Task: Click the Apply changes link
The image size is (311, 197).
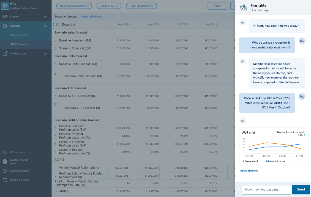Action: click(x=249, y=170)
